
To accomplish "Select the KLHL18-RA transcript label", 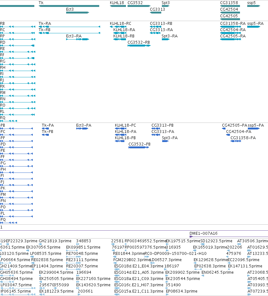I will 124,30.
